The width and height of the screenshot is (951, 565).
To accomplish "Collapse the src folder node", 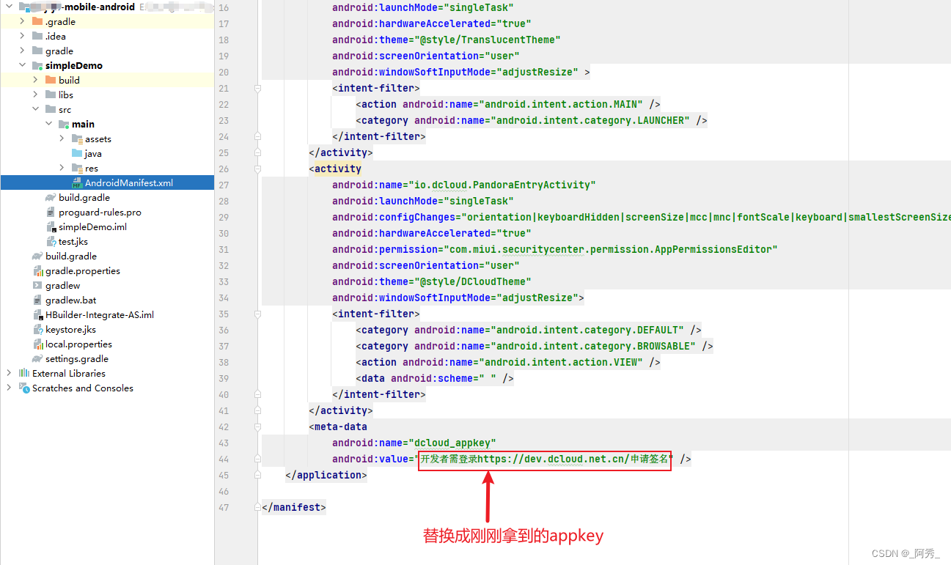I will (36, 109).
